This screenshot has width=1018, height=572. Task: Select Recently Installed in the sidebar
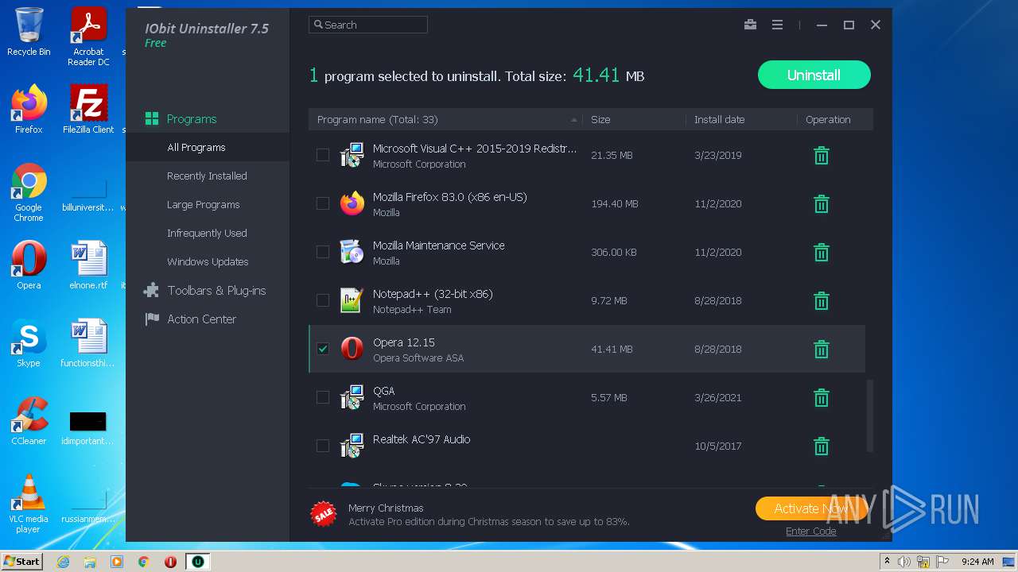[208, 176]
